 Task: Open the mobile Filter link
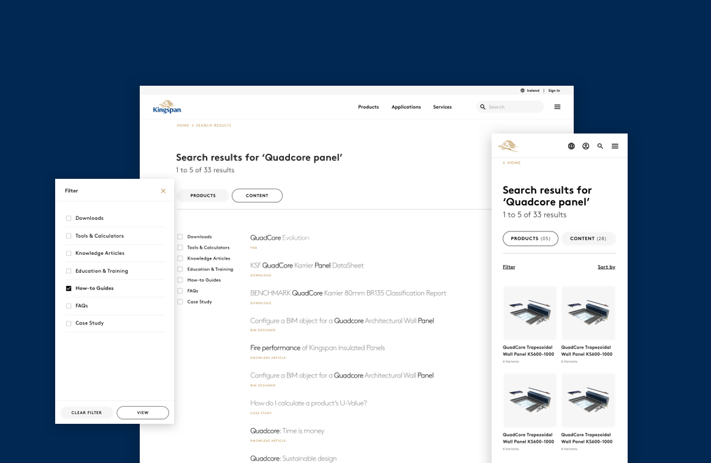[x=509, y=267]
